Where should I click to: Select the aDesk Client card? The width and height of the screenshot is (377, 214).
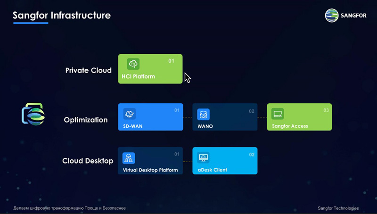click(x=225, y=161)
